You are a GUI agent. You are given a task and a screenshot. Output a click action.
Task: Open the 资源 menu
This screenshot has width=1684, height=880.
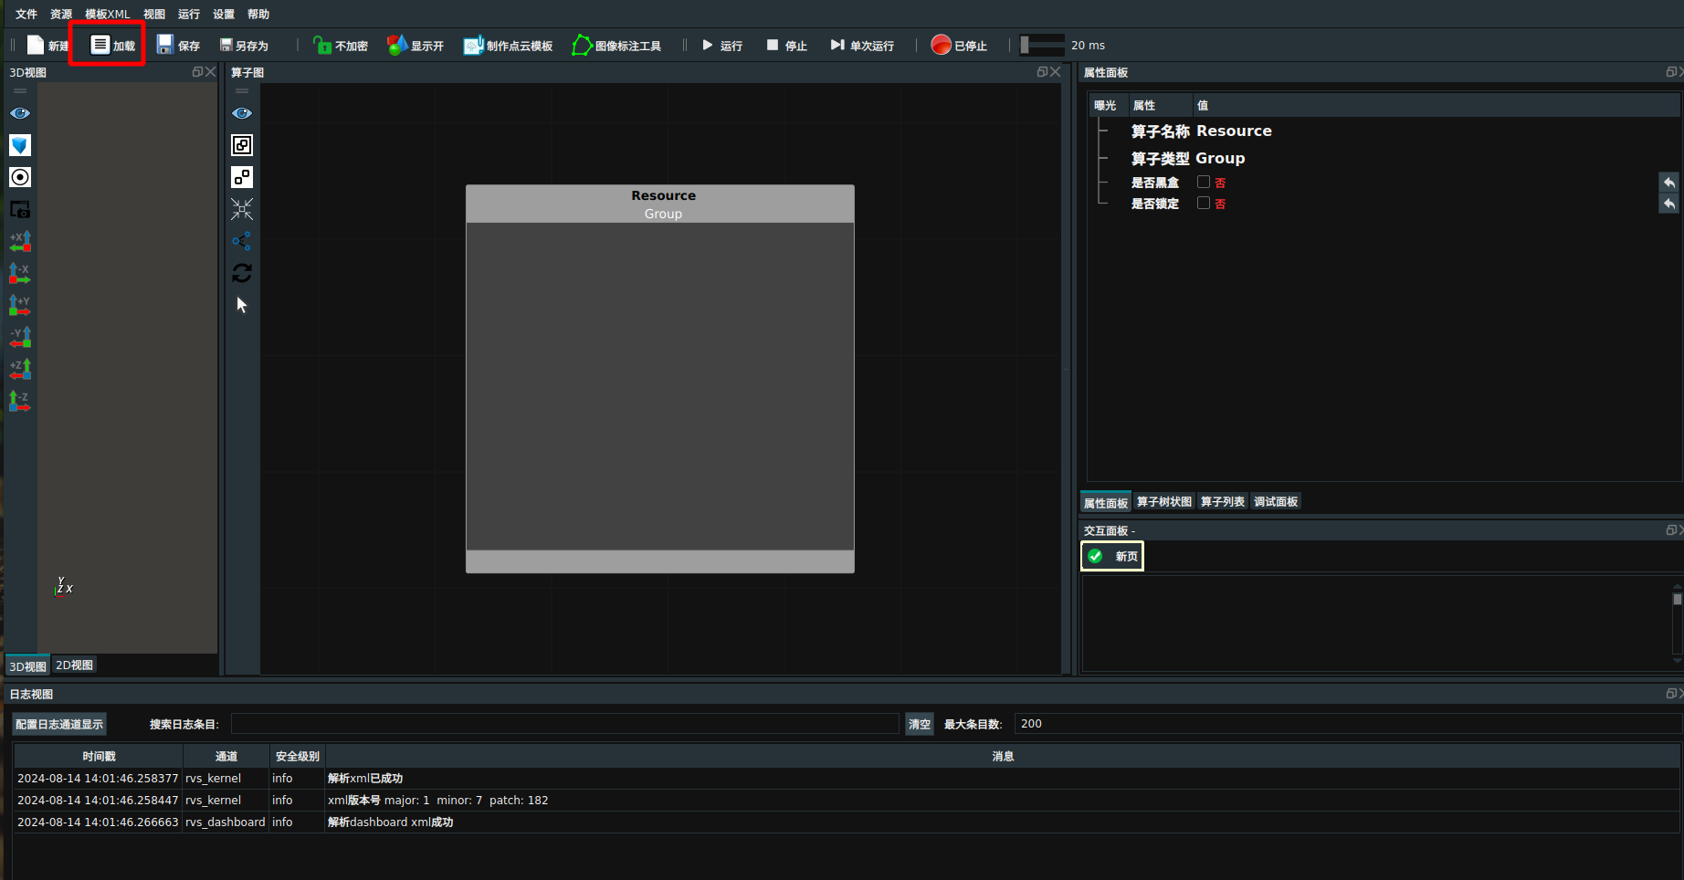coord(61,14)
